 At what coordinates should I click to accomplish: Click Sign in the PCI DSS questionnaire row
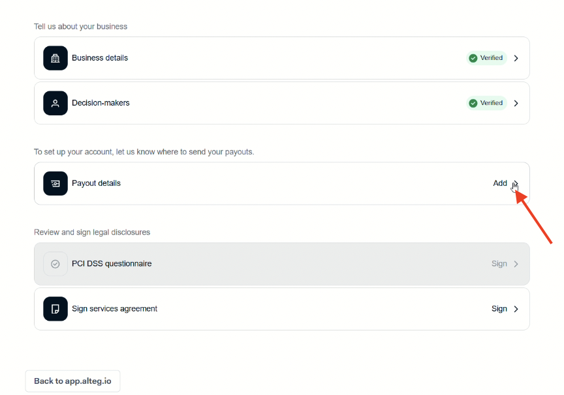tap(499, 264)
